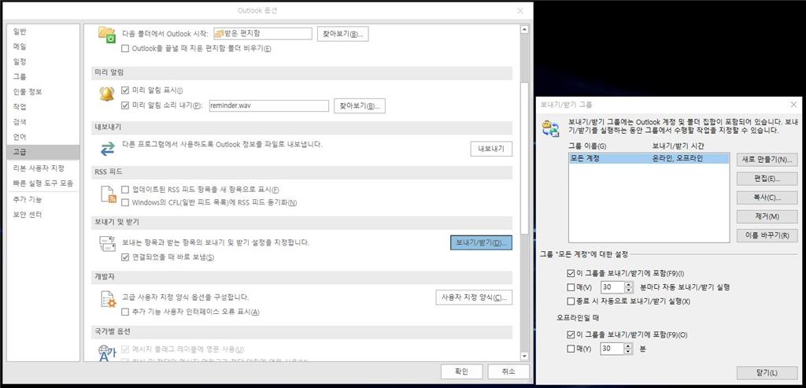Screen dimensions: 806x388
Task: Toggle the show reminders checkbox
Action: [124, 90]
